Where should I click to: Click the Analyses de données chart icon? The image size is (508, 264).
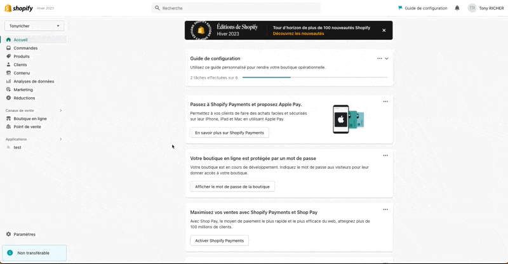(8, 81)
